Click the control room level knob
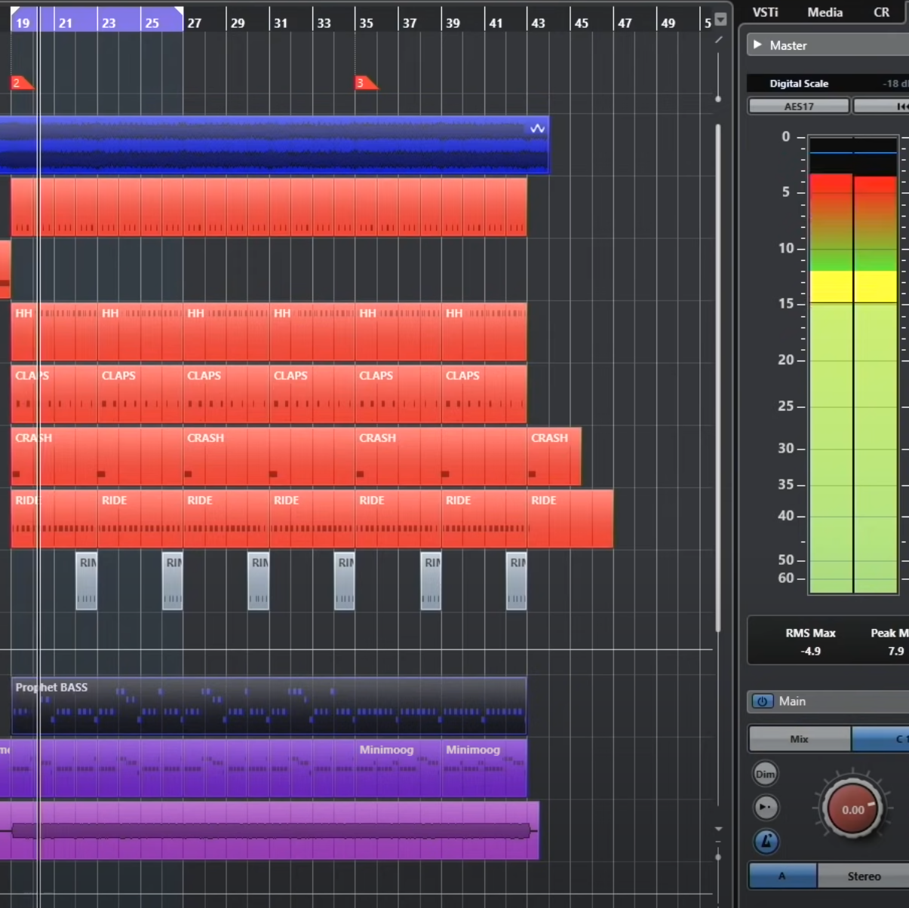This screenshot has width=909, height=908. coord(852,809)
